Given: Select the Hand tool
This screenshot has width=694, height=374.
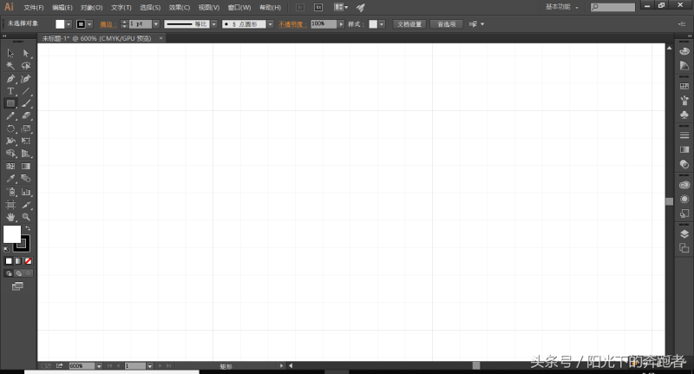Looking at the screenshot, I should pyautogui.click(x=10, y=217).
